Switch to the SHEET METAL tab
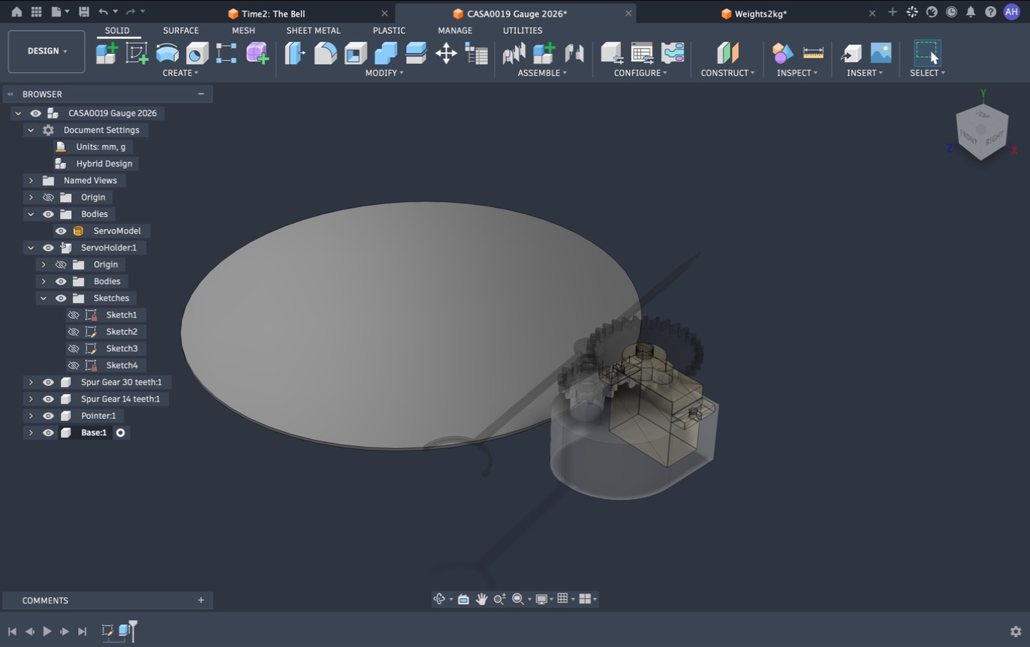The width and height of the screenshot is (1030, 647). pyautogui.click(x=313, y=31)
